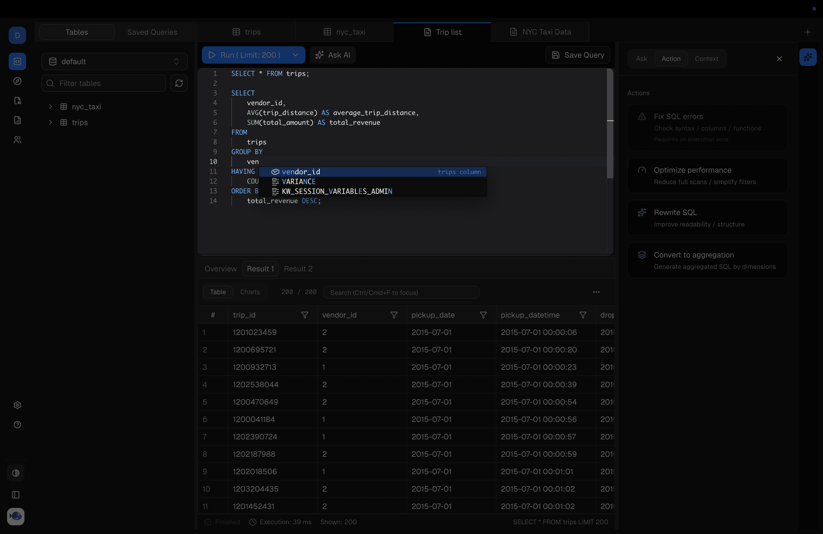Switch to Charts view
This screenshot has width=823, height=534.
250,292
